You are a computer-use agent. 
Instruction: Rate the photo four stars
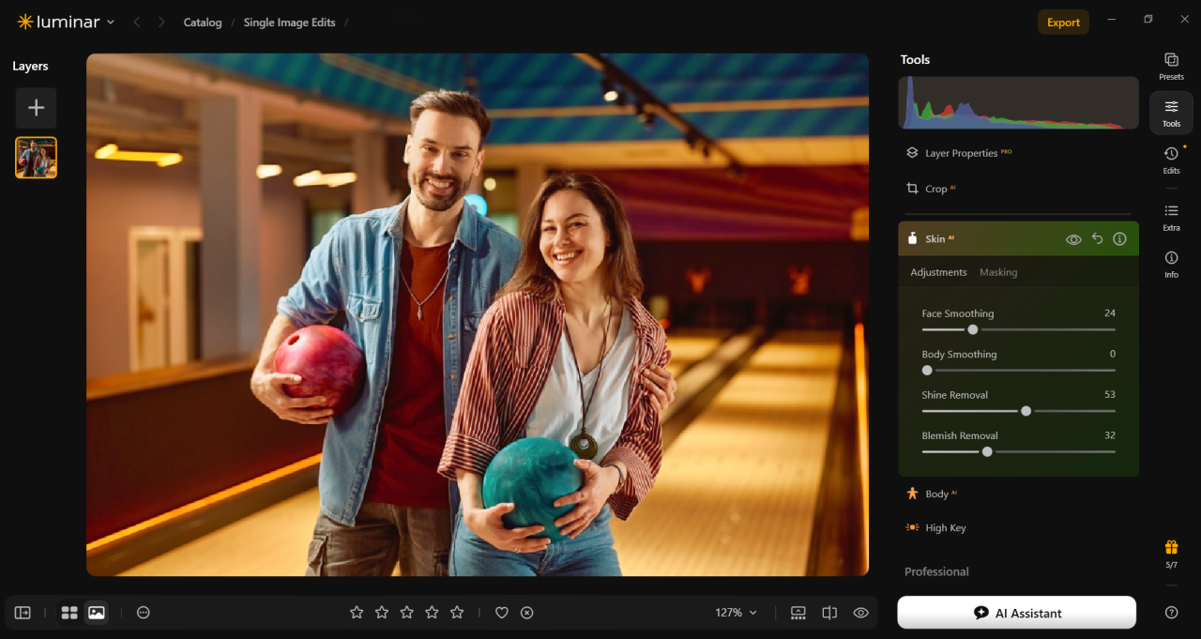click(x=432, y=613)
